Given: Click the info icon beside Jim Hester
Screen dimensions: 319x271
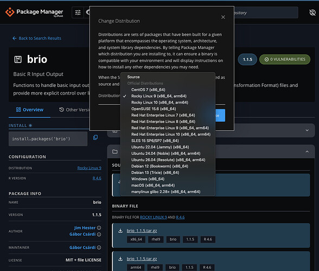Looking at the screenshot, I should pos(99,228).
